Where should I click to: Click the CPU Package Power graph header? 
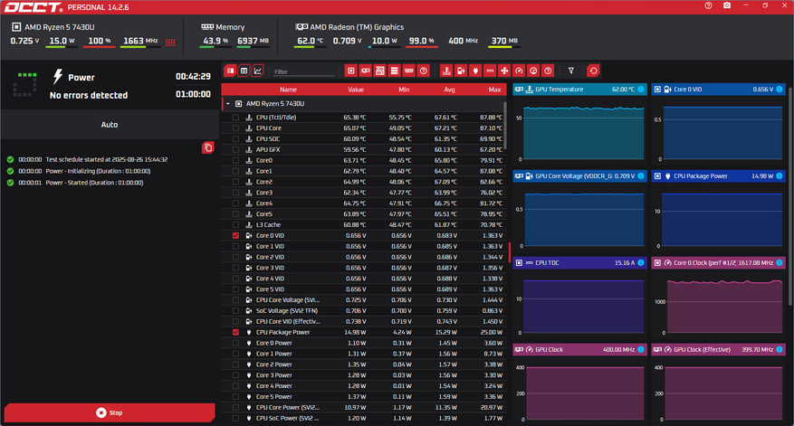(x=718, y=176)
